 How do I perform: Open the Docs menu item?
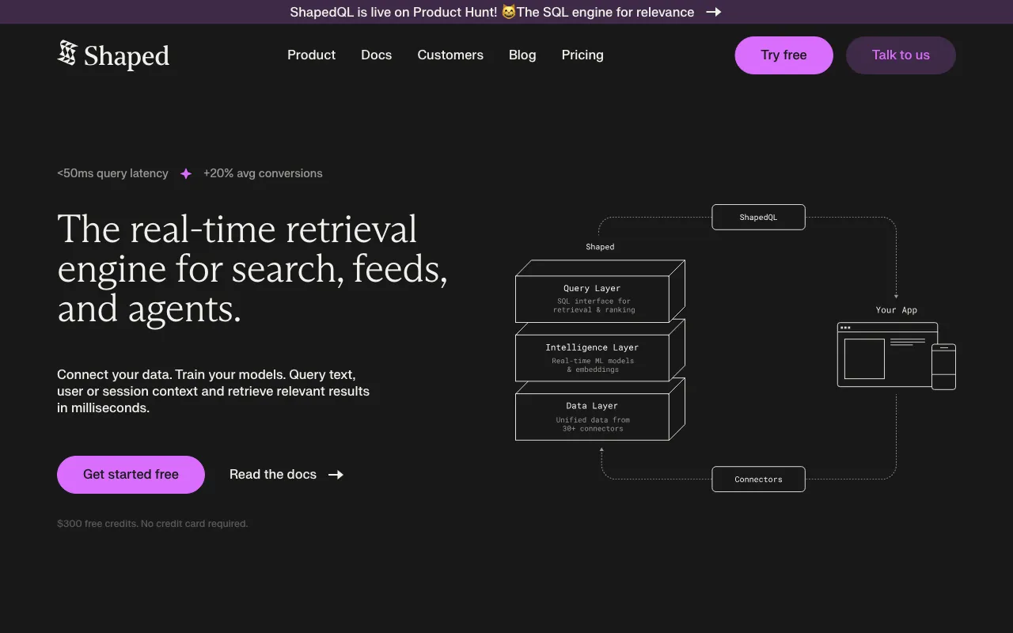tap(377, 55)
